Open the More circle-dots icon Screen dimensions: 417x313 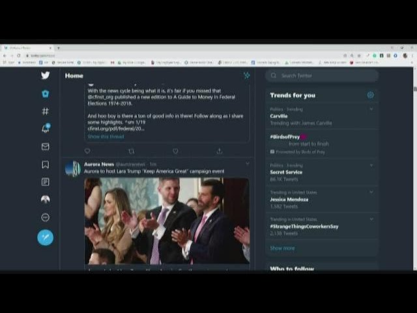click(x=46, y=217)
